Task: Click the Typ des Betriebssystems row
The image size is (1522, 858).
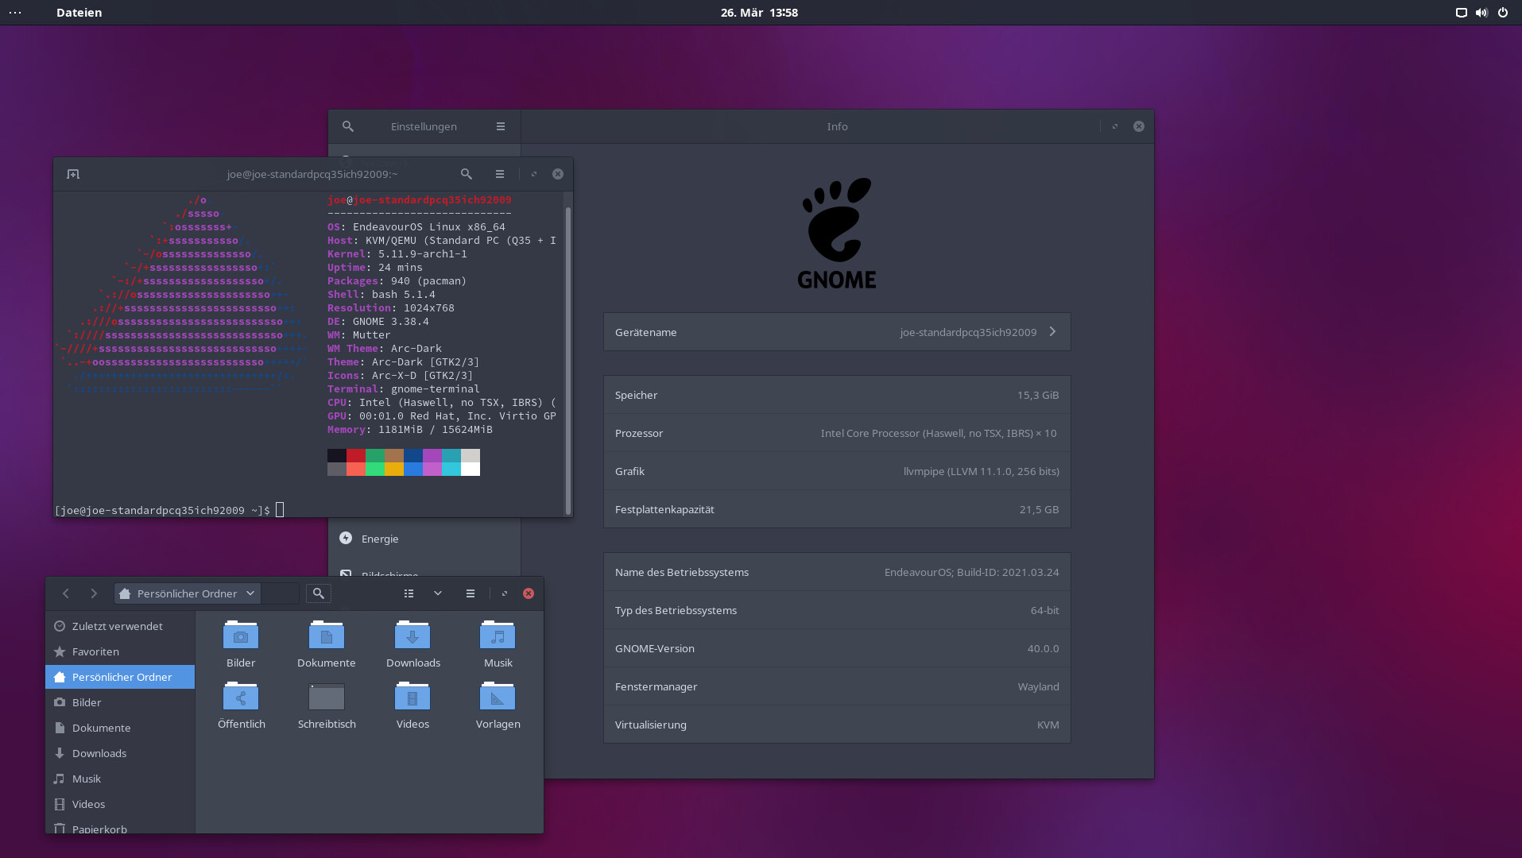Action: pos(837,610)
